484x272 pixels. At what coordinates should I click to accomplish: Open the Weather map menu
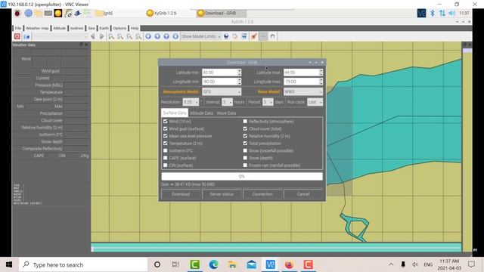37,28
